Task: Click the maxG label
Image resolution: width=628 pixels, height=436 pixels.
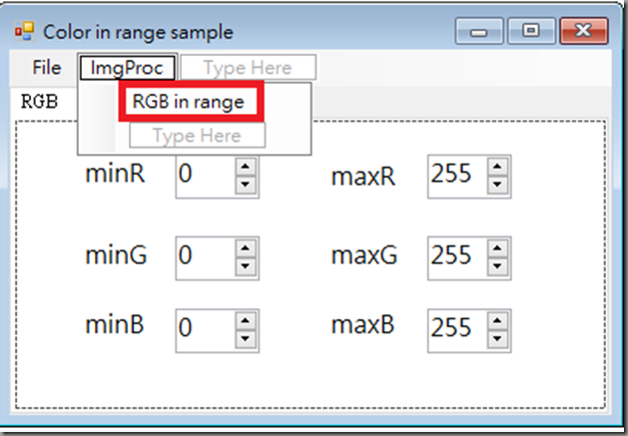Action: [364, 255]
